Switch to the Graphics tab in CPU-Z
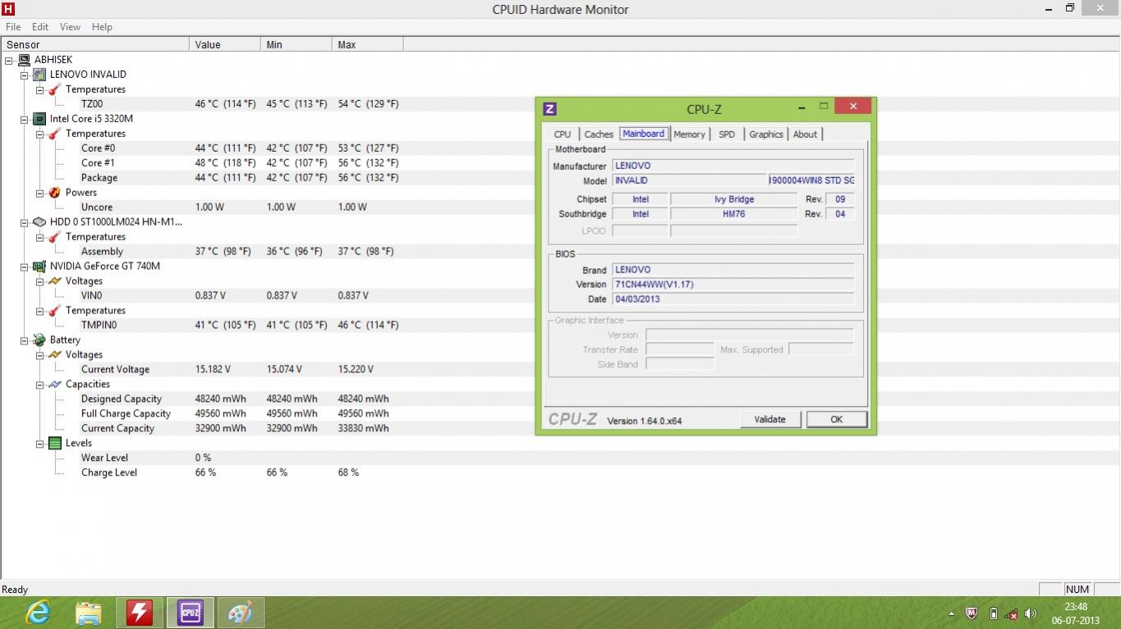This screenshot has width=1121, height=629. pos(765,134)
